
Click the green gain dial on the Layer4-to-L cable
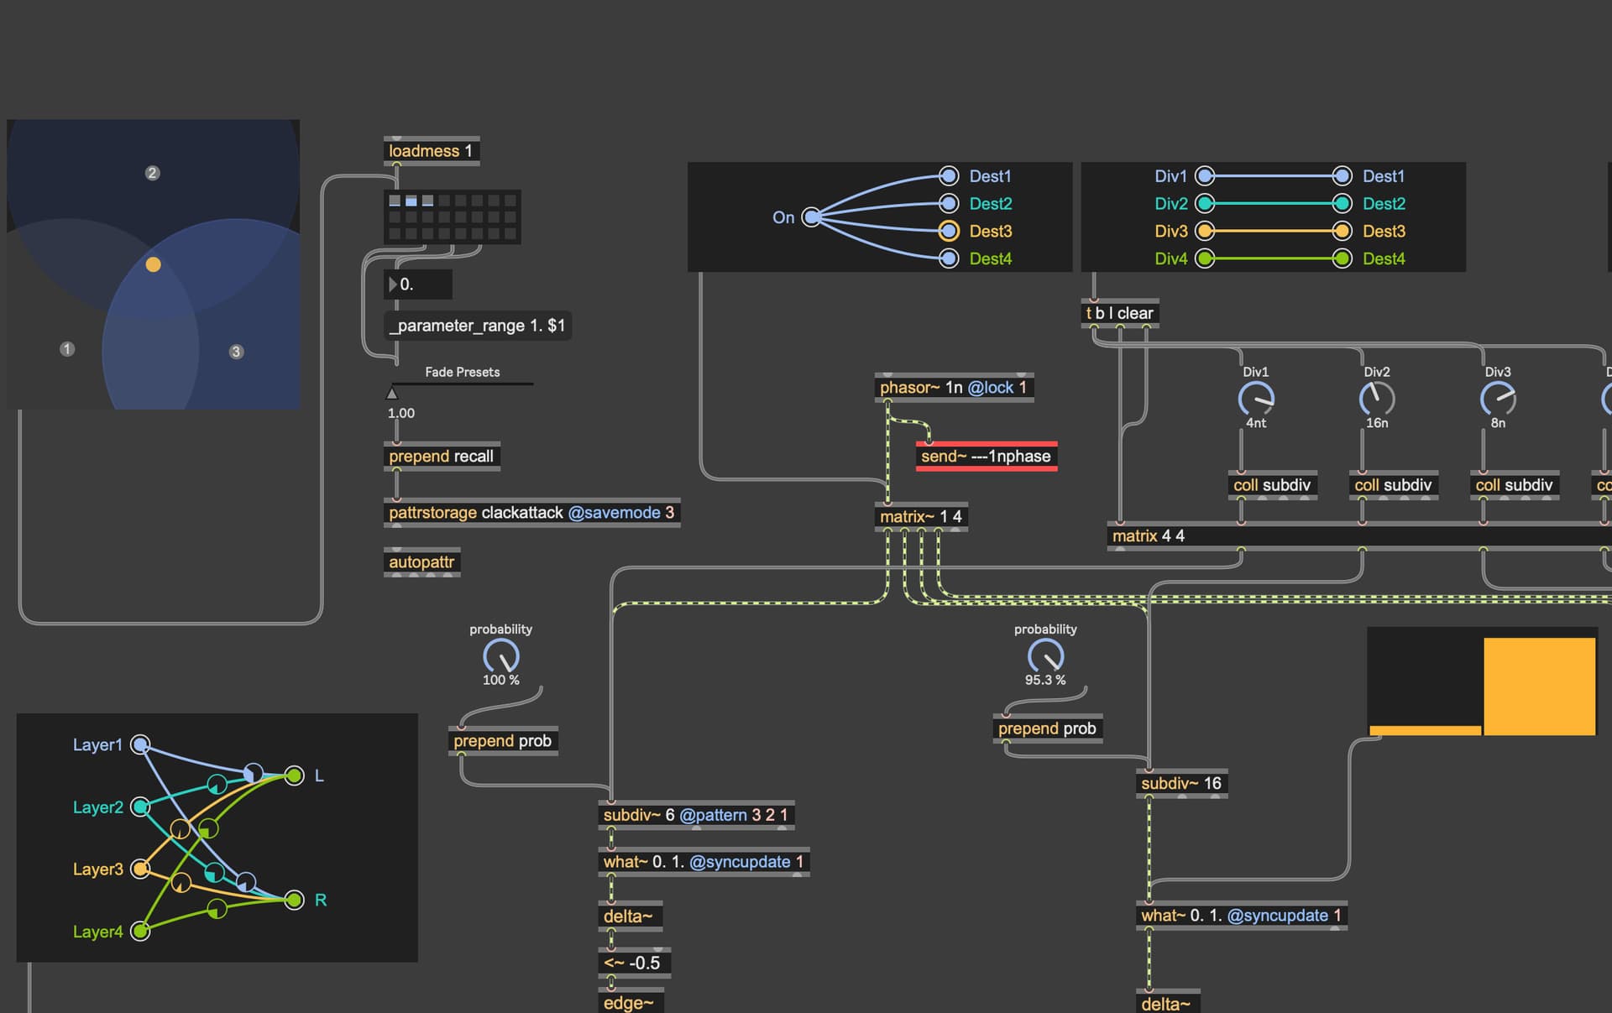coord(208,829)
